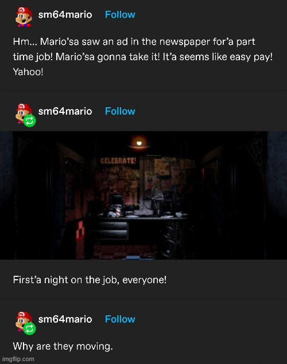Click the 'First'a night on the job' caption
Viewport: 287px width, 364px height.
[x=90, y=280]
